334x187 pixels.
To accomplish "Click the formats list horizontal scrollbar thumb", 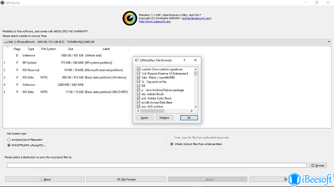I will click(152, 111).
